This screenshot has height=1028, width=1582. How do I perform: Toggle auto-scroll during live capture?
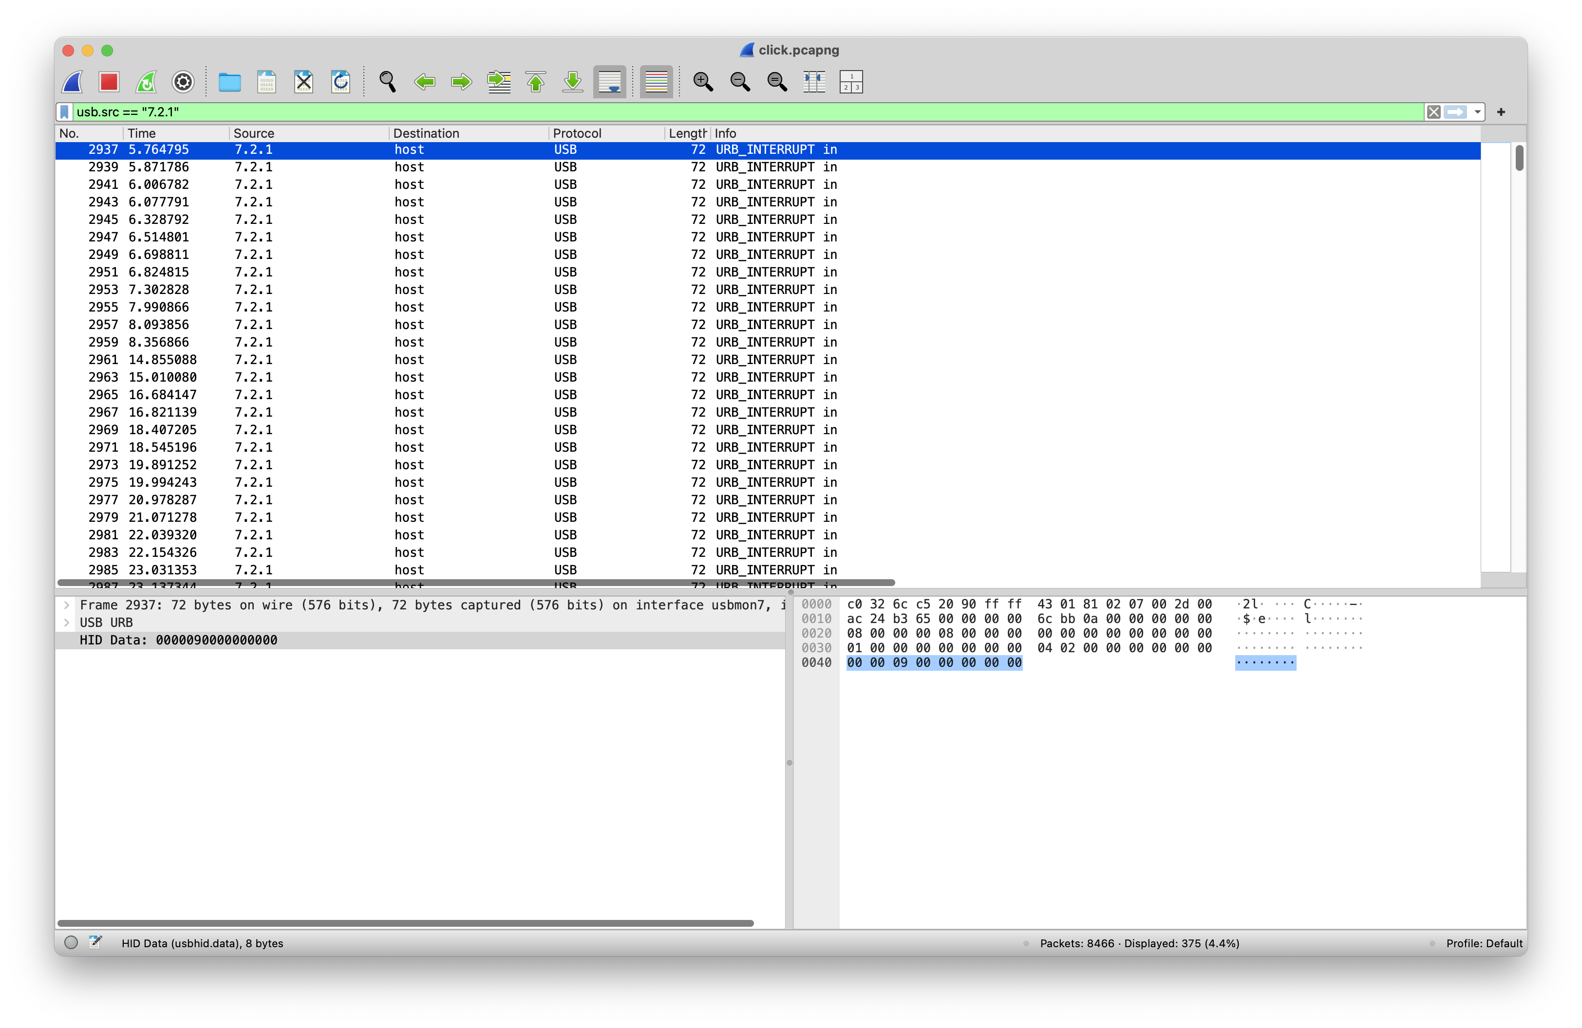coord(609,82)
